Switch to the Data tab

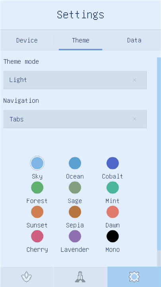pyautogui.click(x=134, y=40)
